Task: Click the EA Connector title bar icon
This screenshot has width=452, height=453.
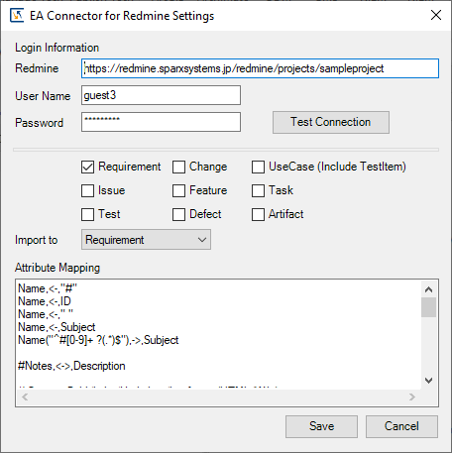Action: tap(17, 16)
